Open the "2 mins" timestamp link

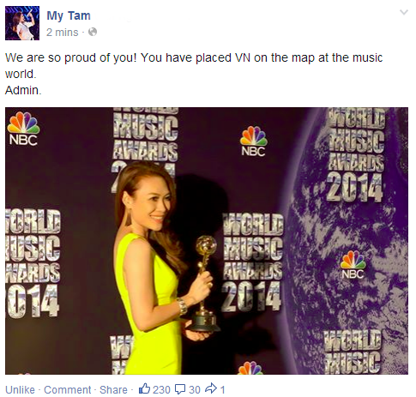(x=63, y=32)
